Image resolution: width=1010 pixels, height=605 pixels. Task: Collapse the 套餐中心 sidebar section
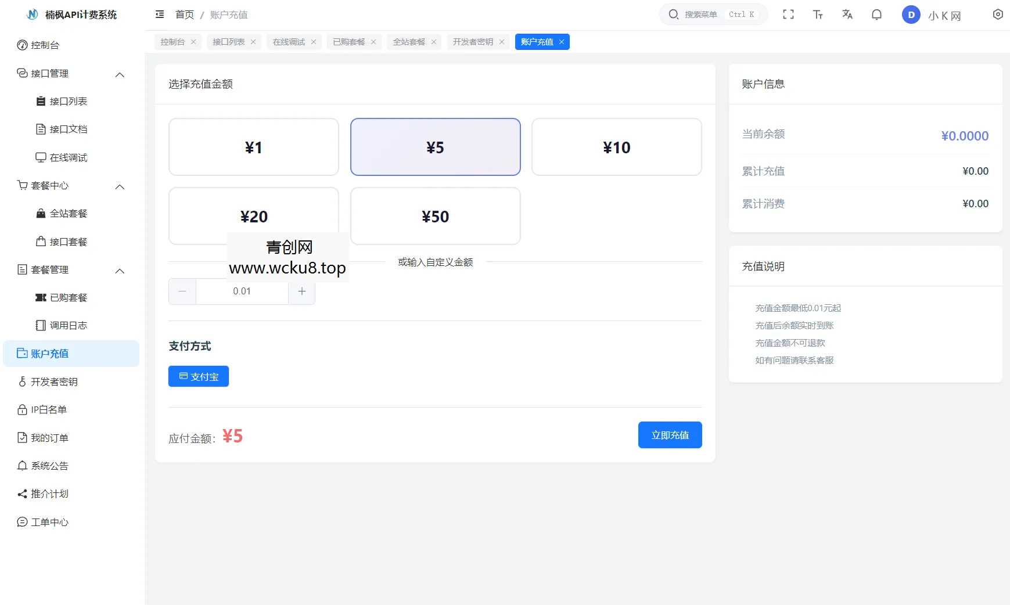(x=120, y=187)
